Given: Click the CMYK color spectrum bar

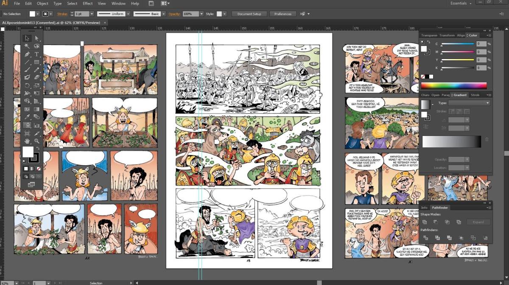Looking at the screenshot, I should point(453,85).
